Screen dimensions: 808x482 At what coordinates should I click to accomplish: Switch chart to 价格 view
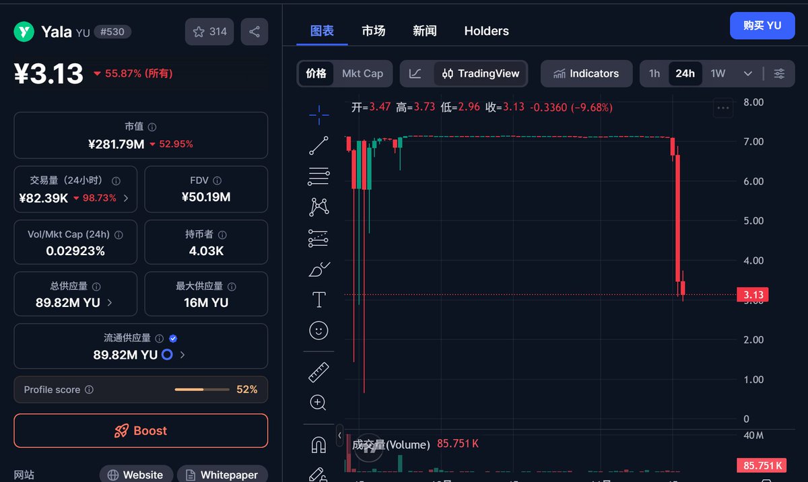click(316, 73)
